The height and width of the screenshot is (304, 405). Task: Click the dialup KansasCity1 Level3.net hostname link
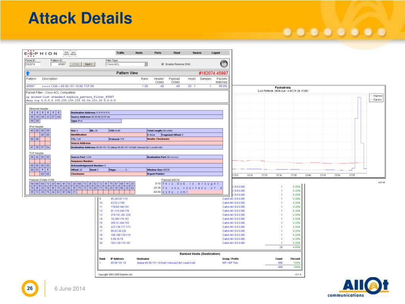coord(166,263)
